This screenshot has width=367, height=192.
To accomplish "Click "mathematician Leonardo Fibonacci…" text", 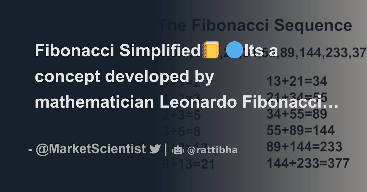I will (187, 102).
